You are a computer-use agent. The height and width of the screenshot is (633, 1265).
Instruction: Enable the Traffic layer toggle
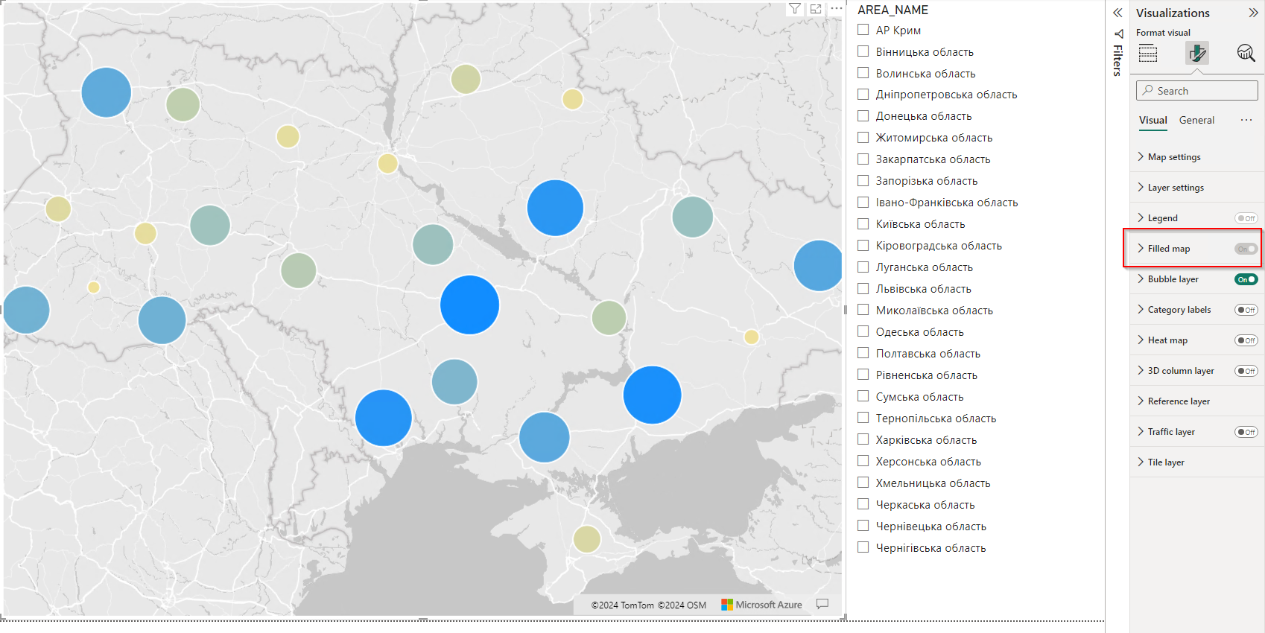tap(1246, 432)
